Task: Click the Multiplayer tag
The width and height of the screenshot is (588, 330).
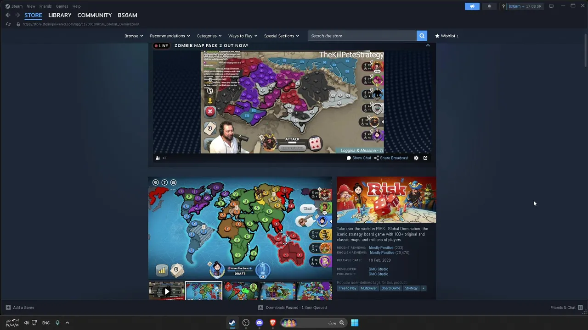Action: (368, 288)
